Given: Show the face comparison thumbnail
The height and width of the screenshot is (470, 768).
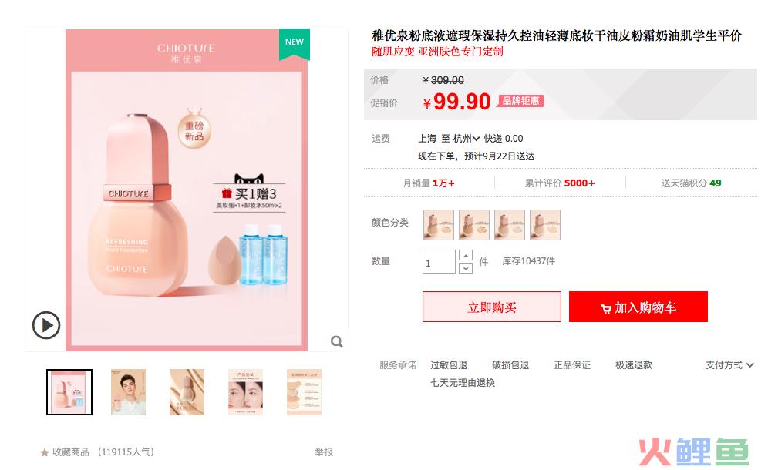Looking at the screenshot, I should point(245,392).
